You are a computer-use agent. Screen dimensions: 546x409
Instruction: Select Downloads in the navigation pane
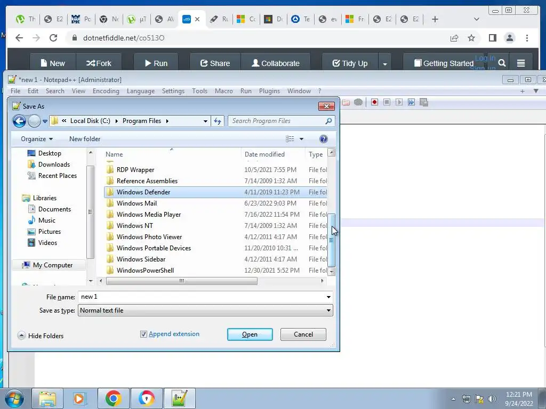(54, 165)
